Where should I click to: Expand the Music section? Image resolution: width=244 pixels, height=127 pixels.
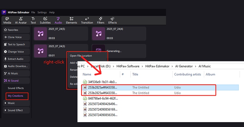point(16,103)
